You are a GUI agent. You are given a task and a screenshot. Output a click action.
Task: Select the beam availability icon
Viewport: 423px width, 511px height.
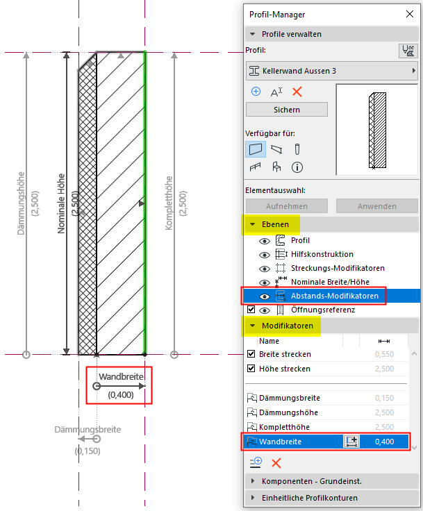tap(276, 149)
